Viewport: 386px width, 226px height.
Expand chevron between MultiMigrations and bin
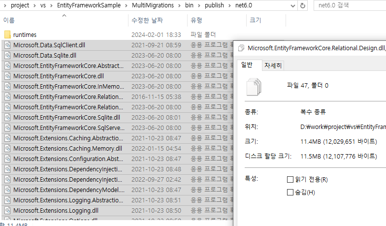pos(179,5)
